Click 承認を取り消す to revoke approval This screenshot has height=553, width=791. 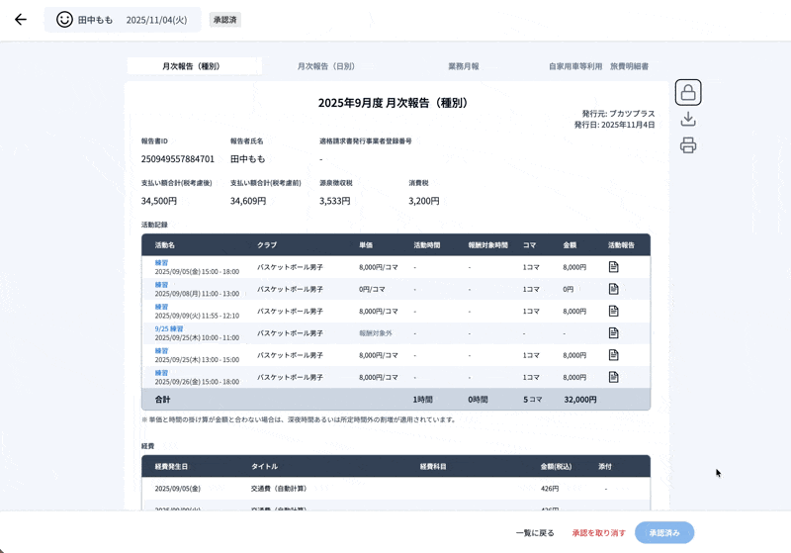point(598,533)
